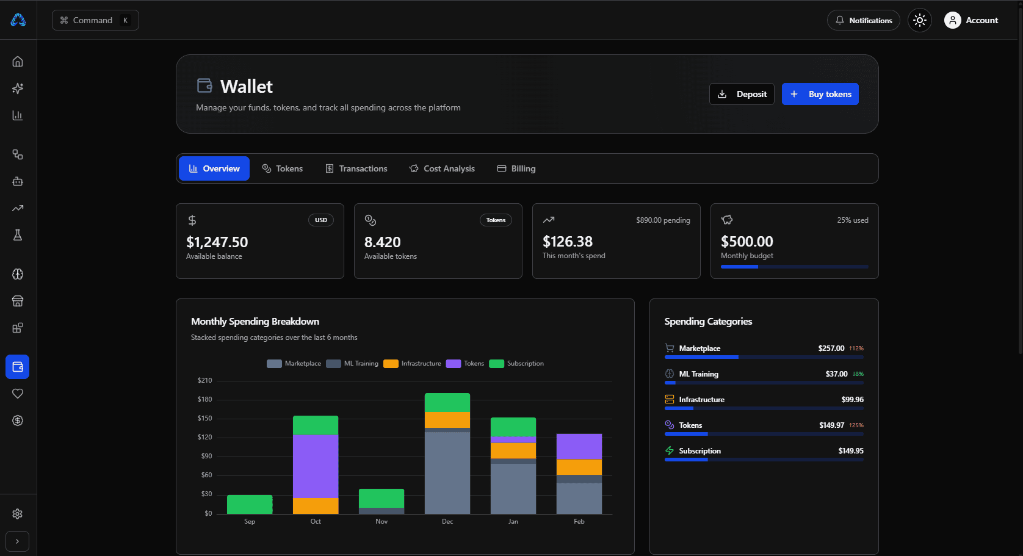
Task: Toggle Subscription legend in chart
Action: click(x=516, y=364)
